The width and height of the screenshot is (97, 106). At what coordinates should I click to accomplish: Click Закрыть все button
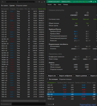(x=52, y=76)
